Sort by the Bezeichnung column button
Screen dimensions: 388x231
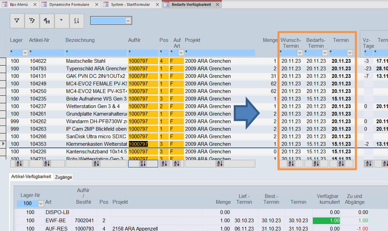(96, 163)
